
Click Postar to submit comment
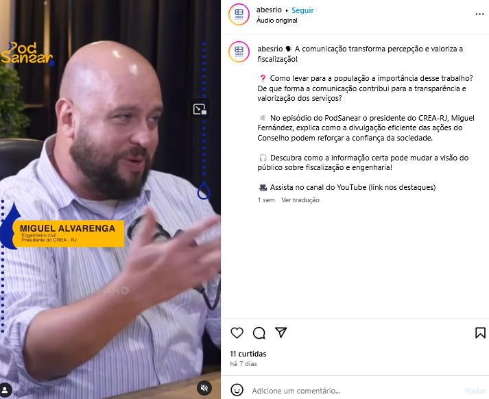(x=475, y=391)
